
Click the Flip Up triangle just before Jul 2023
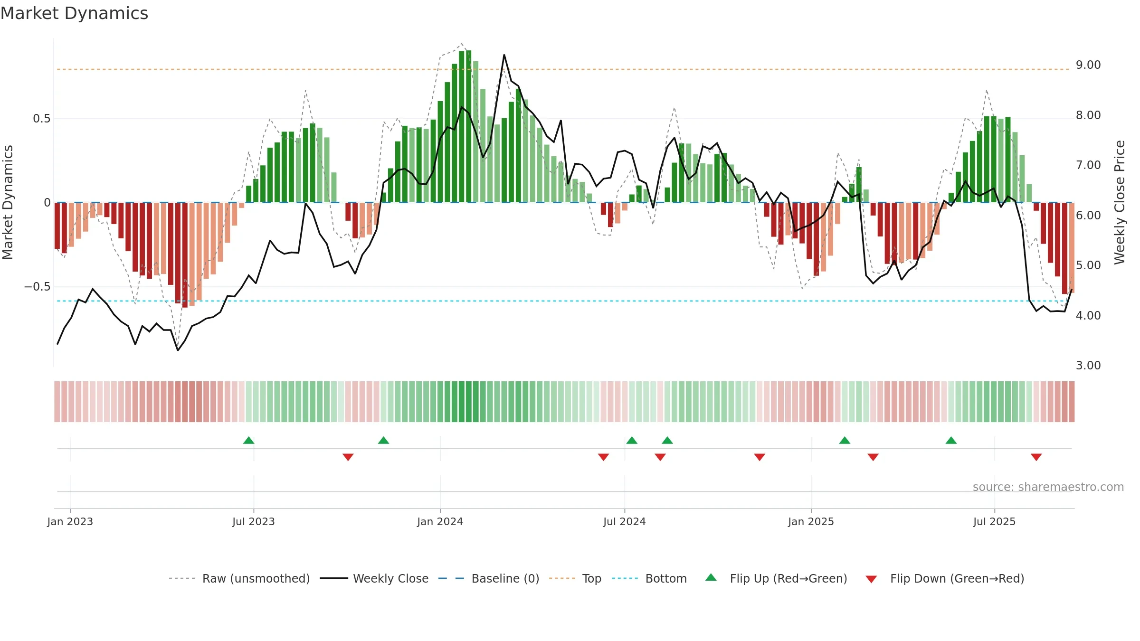coord(248,440)
